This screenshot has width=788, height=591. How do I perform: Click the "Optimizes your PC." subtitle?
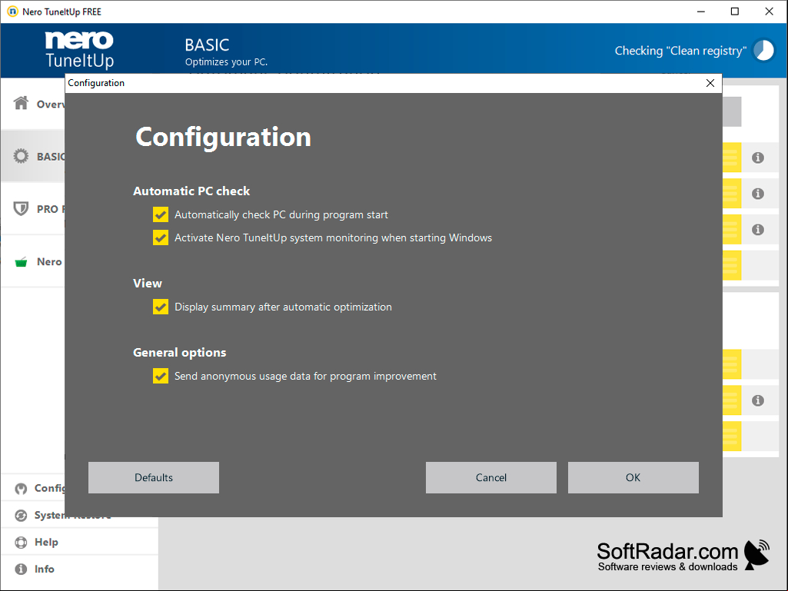(226, 61)
